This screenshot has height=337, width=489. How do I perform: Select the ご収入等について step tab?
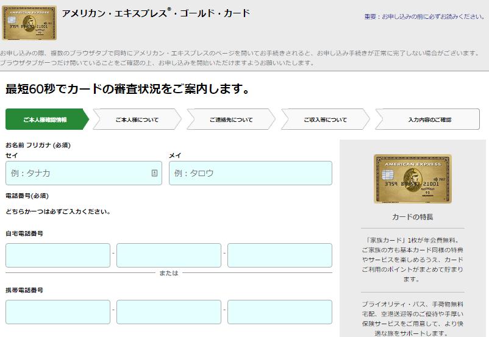point(325,119)
